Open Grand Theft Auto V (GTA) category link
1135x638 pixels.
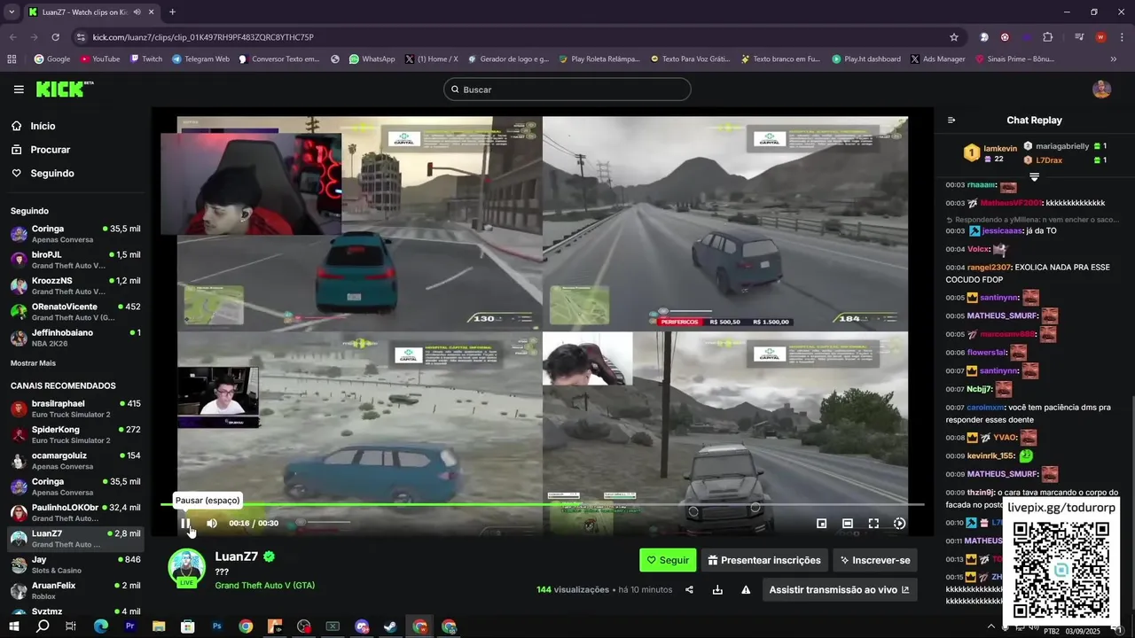tap(265, 586)
